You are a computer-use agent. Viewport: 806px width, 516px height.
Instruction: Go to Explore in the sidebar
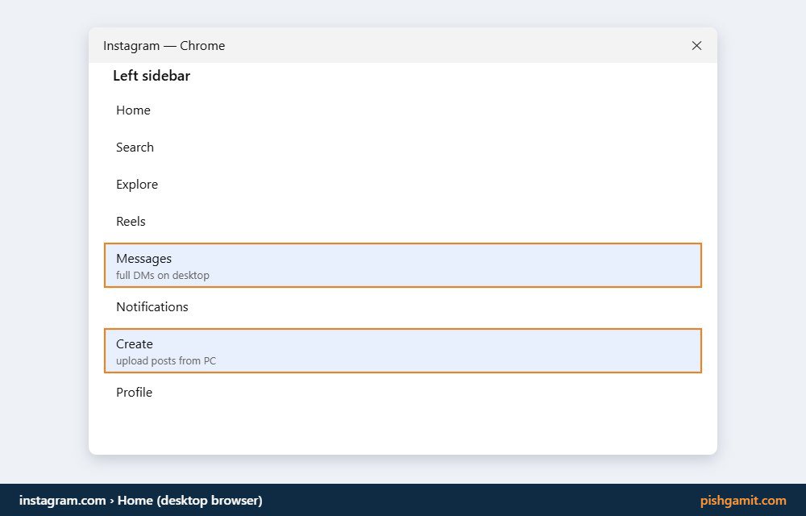click(402, 184)
